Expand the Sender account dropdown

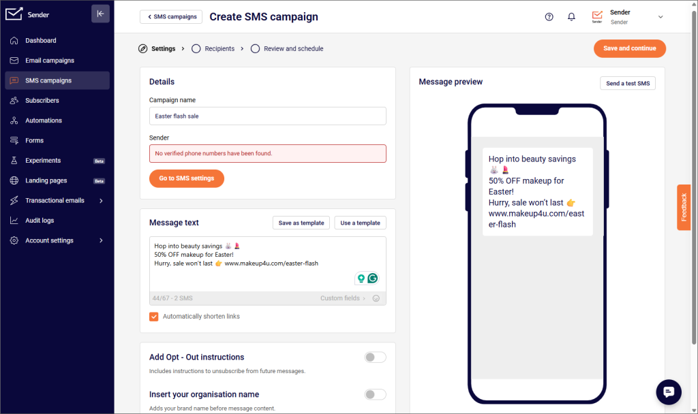click(660, 16)
